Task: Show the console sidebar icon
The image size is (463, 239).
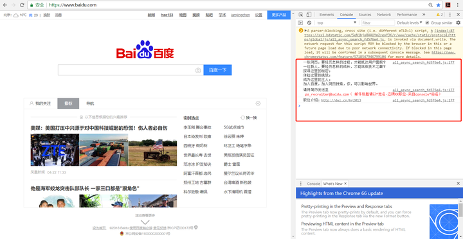Action: point(300,22)
